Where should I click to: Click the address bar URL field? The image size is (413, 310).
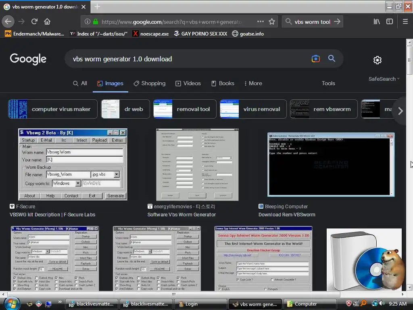point(171,22)
